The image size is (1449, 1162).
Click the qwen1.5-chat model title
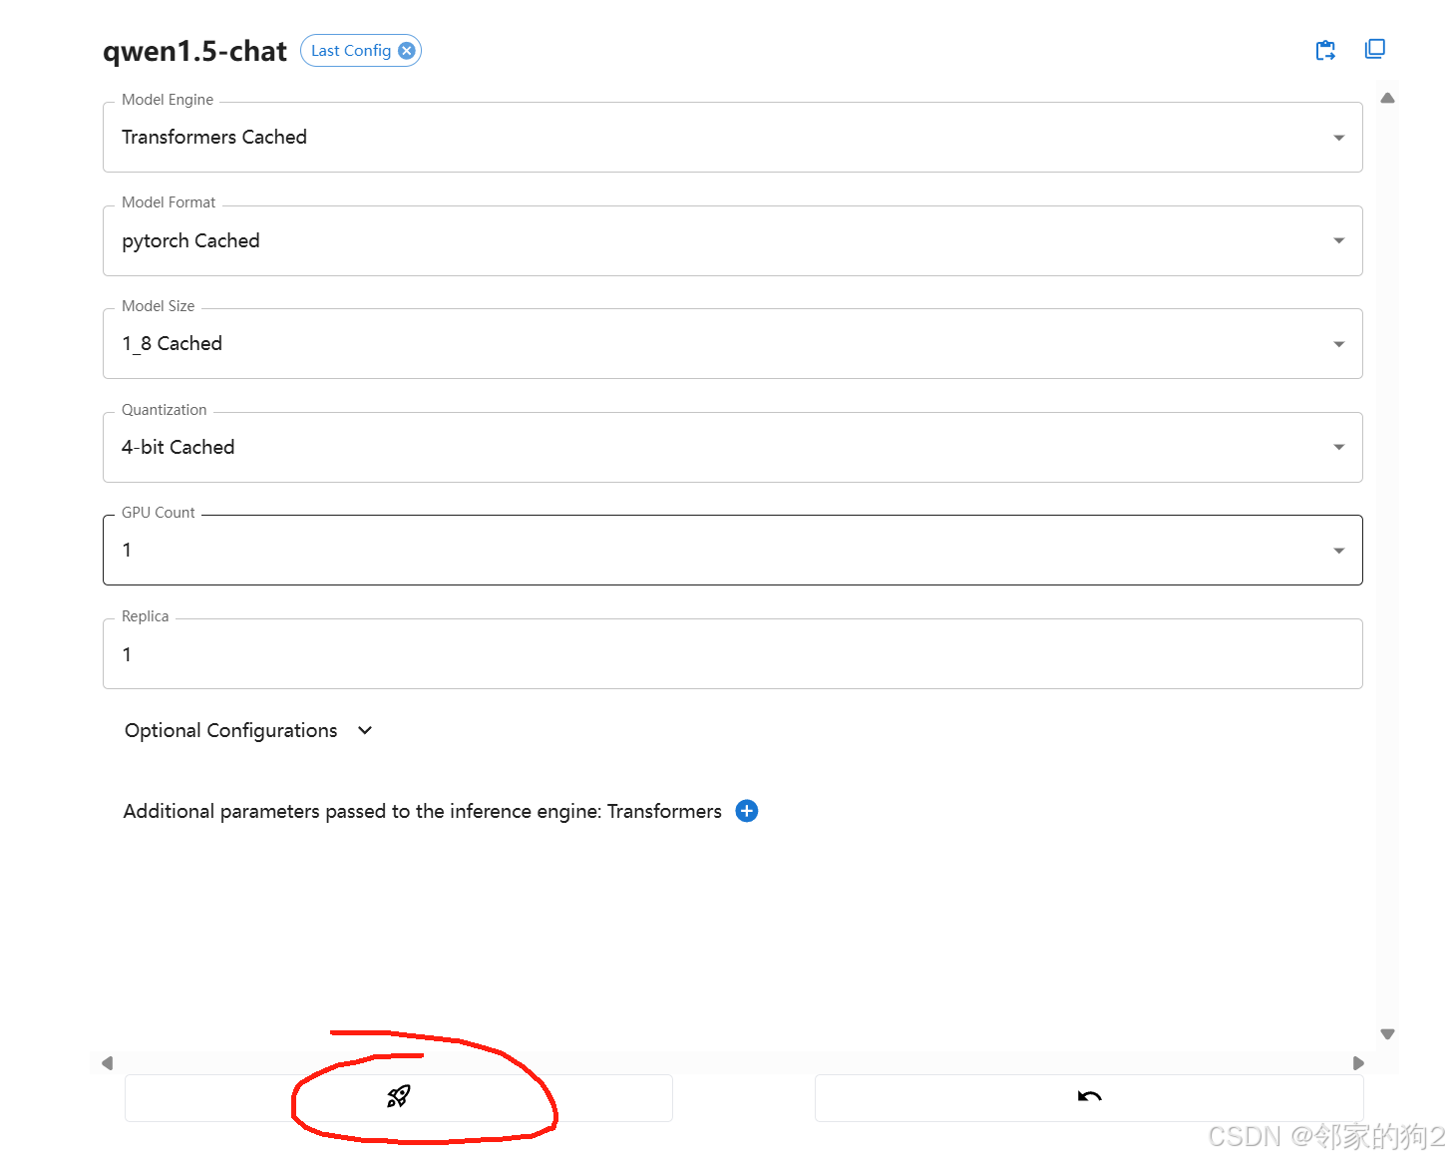click(194, 51)
